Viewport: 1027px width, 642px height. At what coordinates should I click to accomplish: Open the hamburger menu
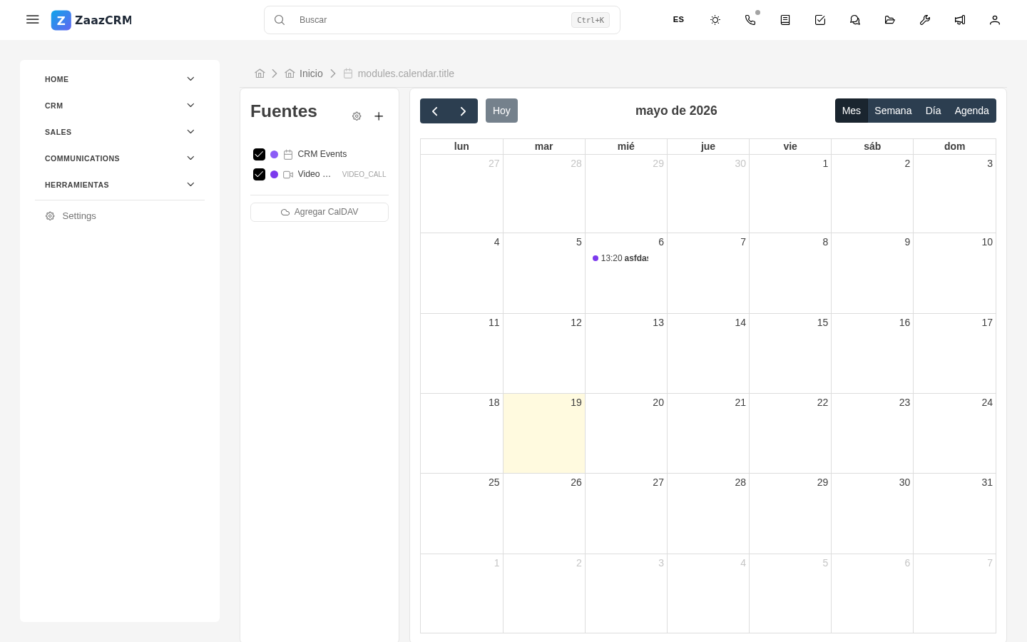[x=32, y=20]
